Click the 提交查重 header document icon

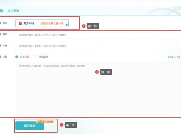tap(1, 11)
